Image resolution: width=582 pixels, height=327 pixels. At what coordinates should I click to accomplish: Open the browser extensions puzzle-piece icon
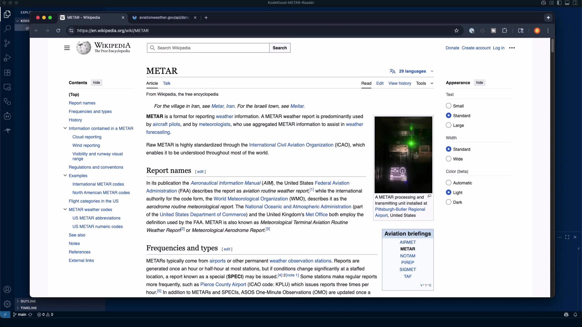[505, 31]
